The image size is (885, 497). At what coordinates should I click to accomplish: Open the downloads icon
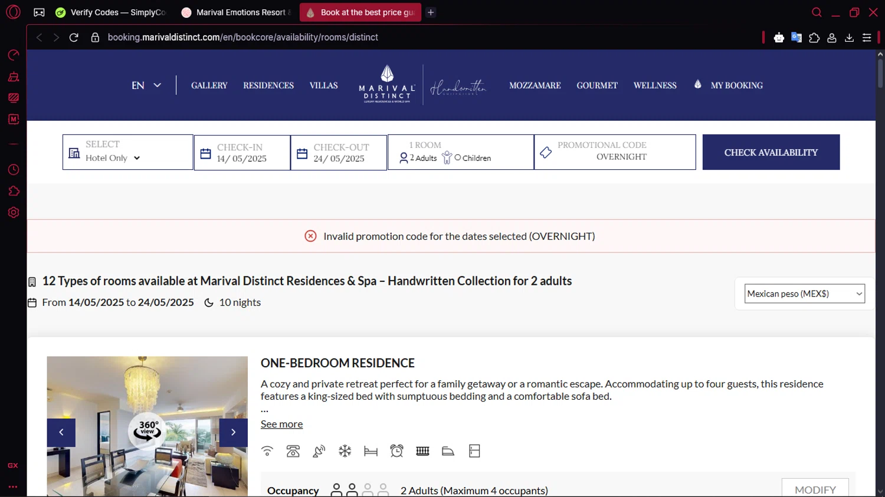click(850, 38)
